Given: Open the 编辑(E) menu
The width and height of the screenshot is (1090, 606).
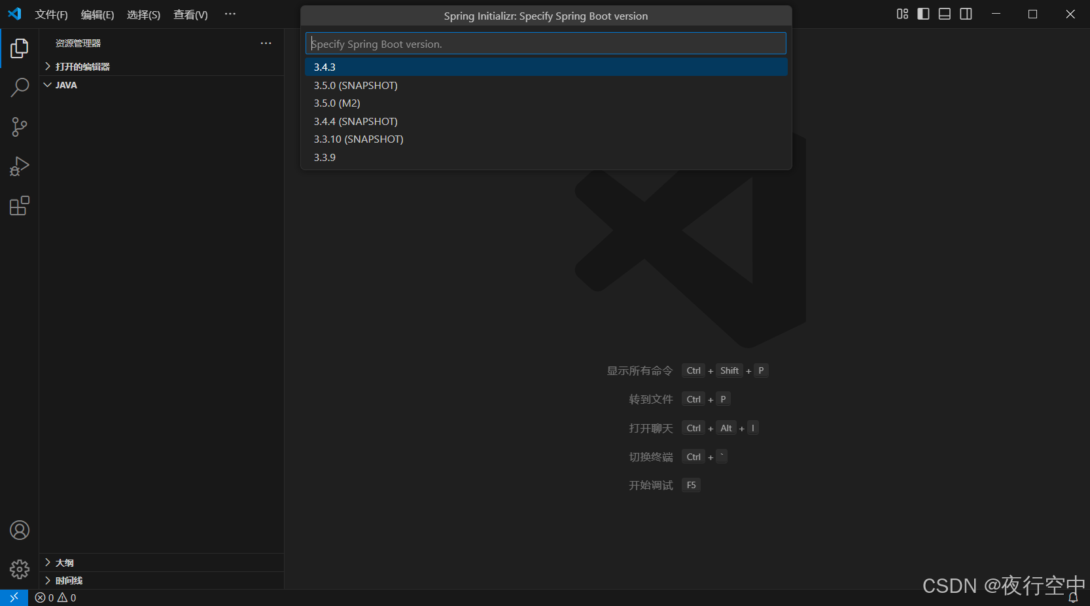Looking at the screenshot, I should [x=97, y=14].
